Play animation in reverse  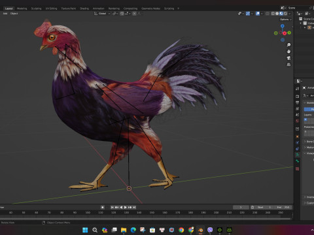pyautogui.click(x=121, y=208)
